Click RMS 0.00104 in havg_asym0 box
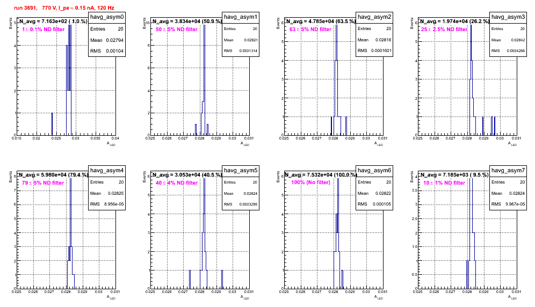Viewport: 535px width, 307px height. coord(107,51)
